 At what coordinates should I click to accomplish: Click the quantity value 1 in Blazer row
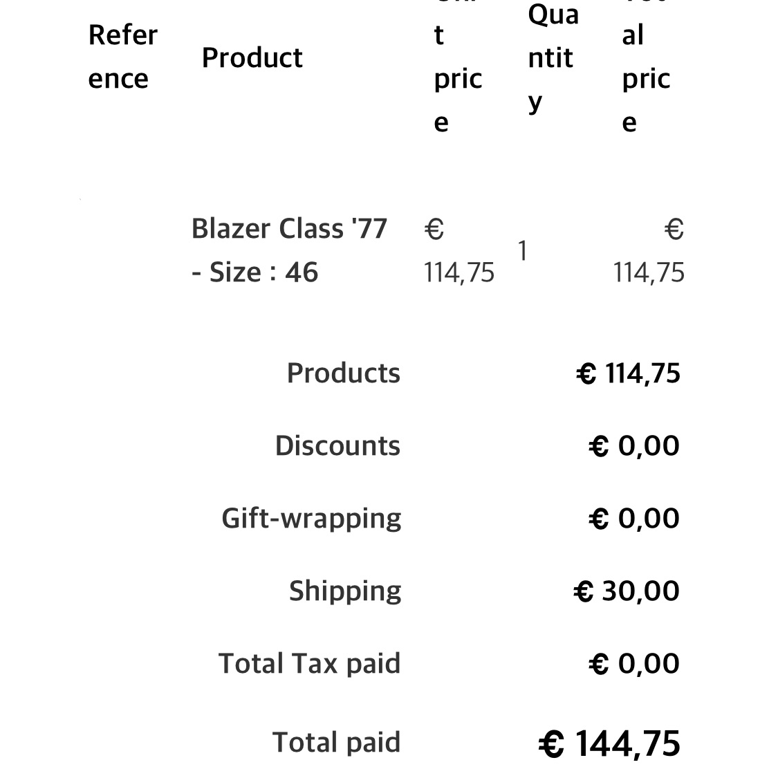click(523, 250)
